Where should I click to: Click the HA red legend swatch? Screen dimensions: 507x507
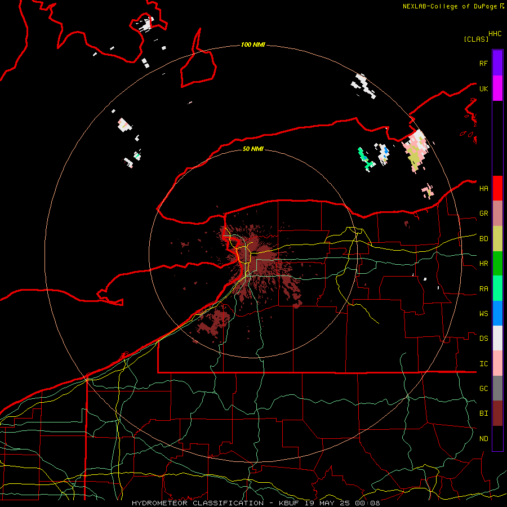click(x=497, y=188)
